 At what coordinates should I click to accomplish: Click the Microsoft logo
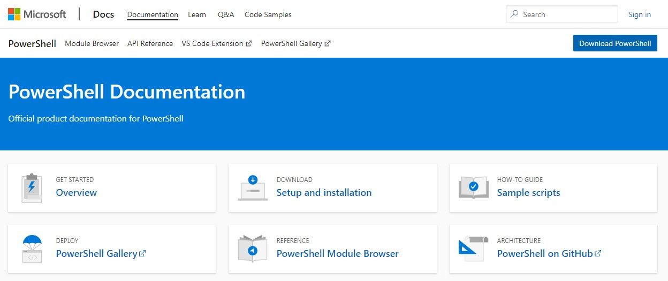(37, 14)
